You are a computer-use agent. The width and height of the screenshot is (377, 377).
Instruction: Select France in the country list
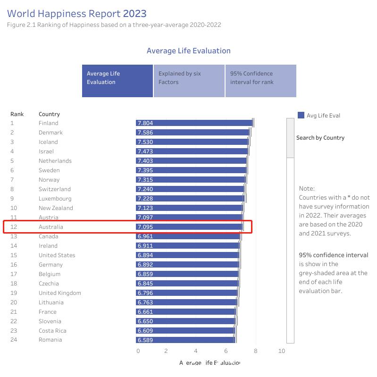point(47,312)
